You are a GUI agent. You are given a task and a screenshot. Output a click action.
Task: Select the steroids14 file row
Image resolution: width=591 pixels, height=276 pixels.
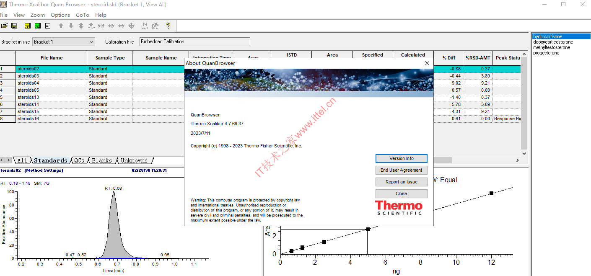[x=52, y=104]
